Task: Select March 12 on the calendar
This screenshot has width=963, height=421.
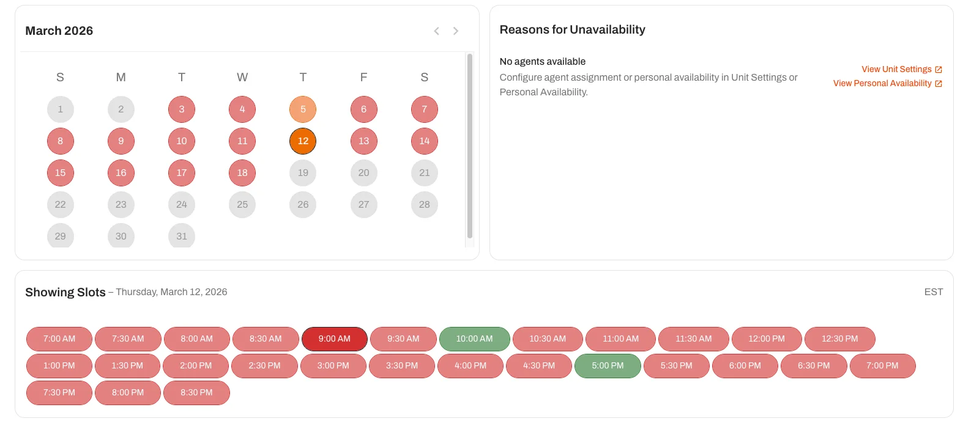Action: [x=303, y=141]
